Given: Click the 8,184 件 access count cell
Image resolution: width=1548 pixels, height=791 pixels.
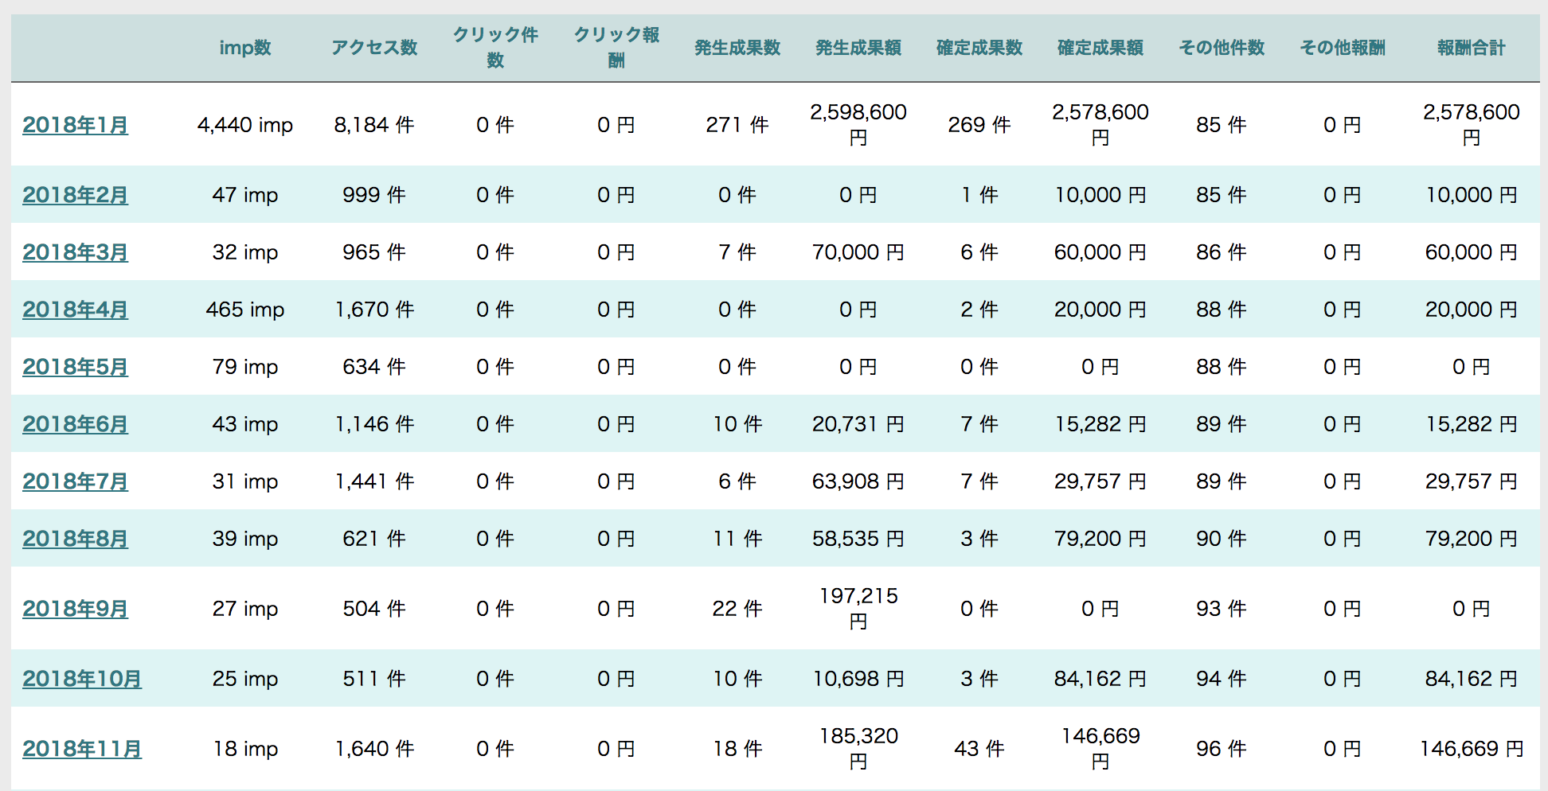Looking at the screenshot, I should click(x=374, y=125).
